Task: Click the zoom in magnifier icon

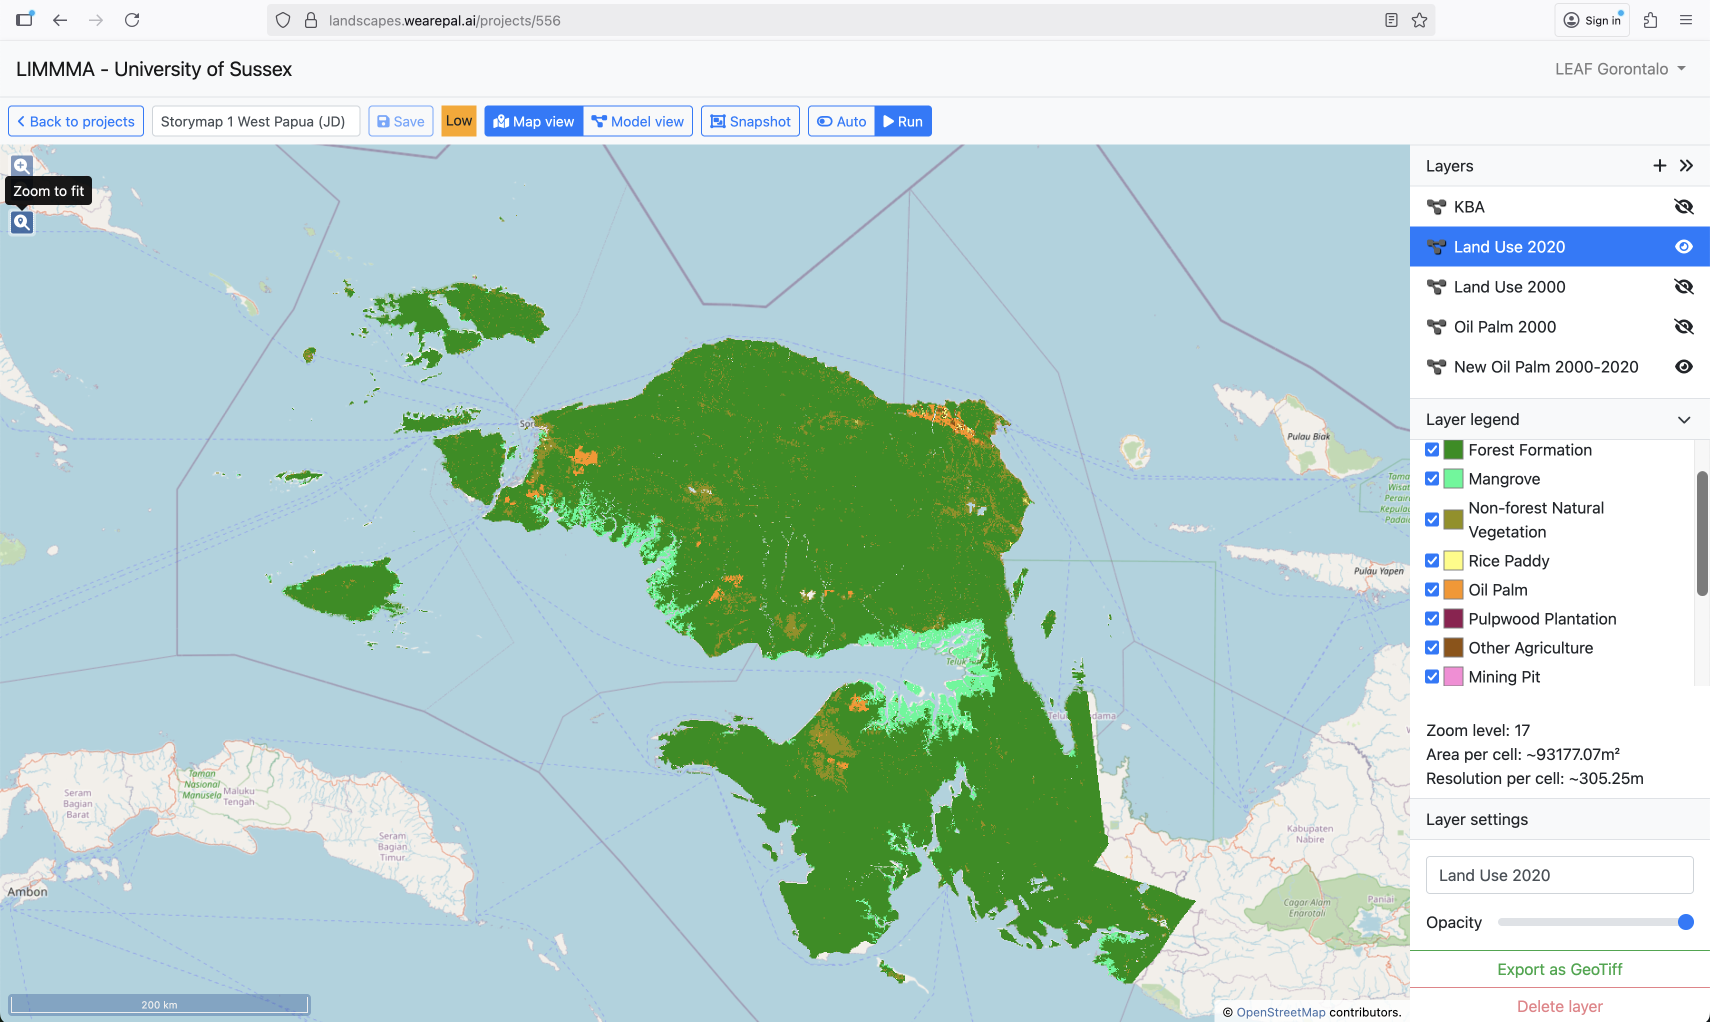Action: 21,166
